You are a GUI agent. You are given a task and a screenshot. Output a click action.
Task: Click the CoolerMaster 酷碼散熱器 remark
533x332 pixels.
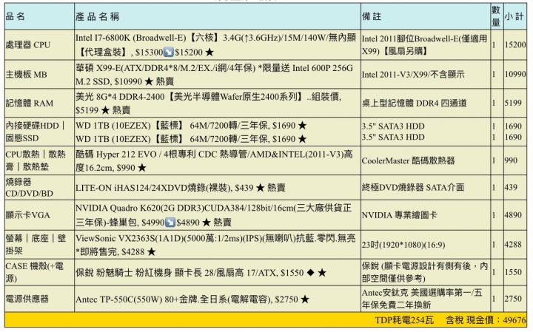[408, 160]
